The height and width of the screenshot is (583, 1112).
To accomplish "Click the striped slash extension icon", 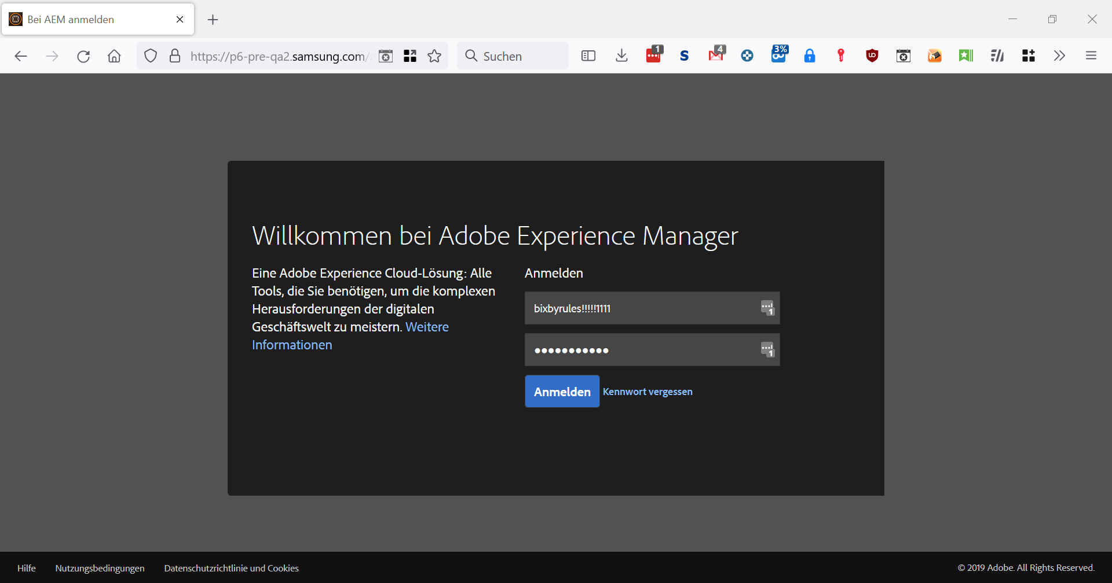I will pos(997,56).
